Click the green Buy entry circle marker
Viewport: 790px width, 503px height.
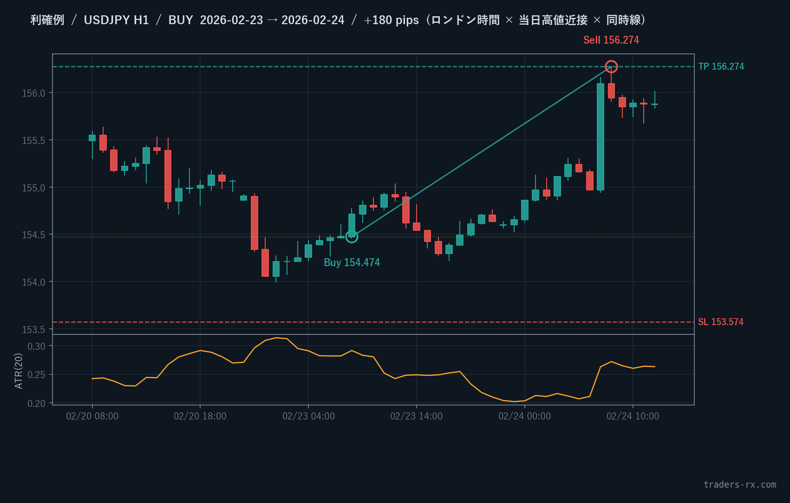(x=352, y=237)
